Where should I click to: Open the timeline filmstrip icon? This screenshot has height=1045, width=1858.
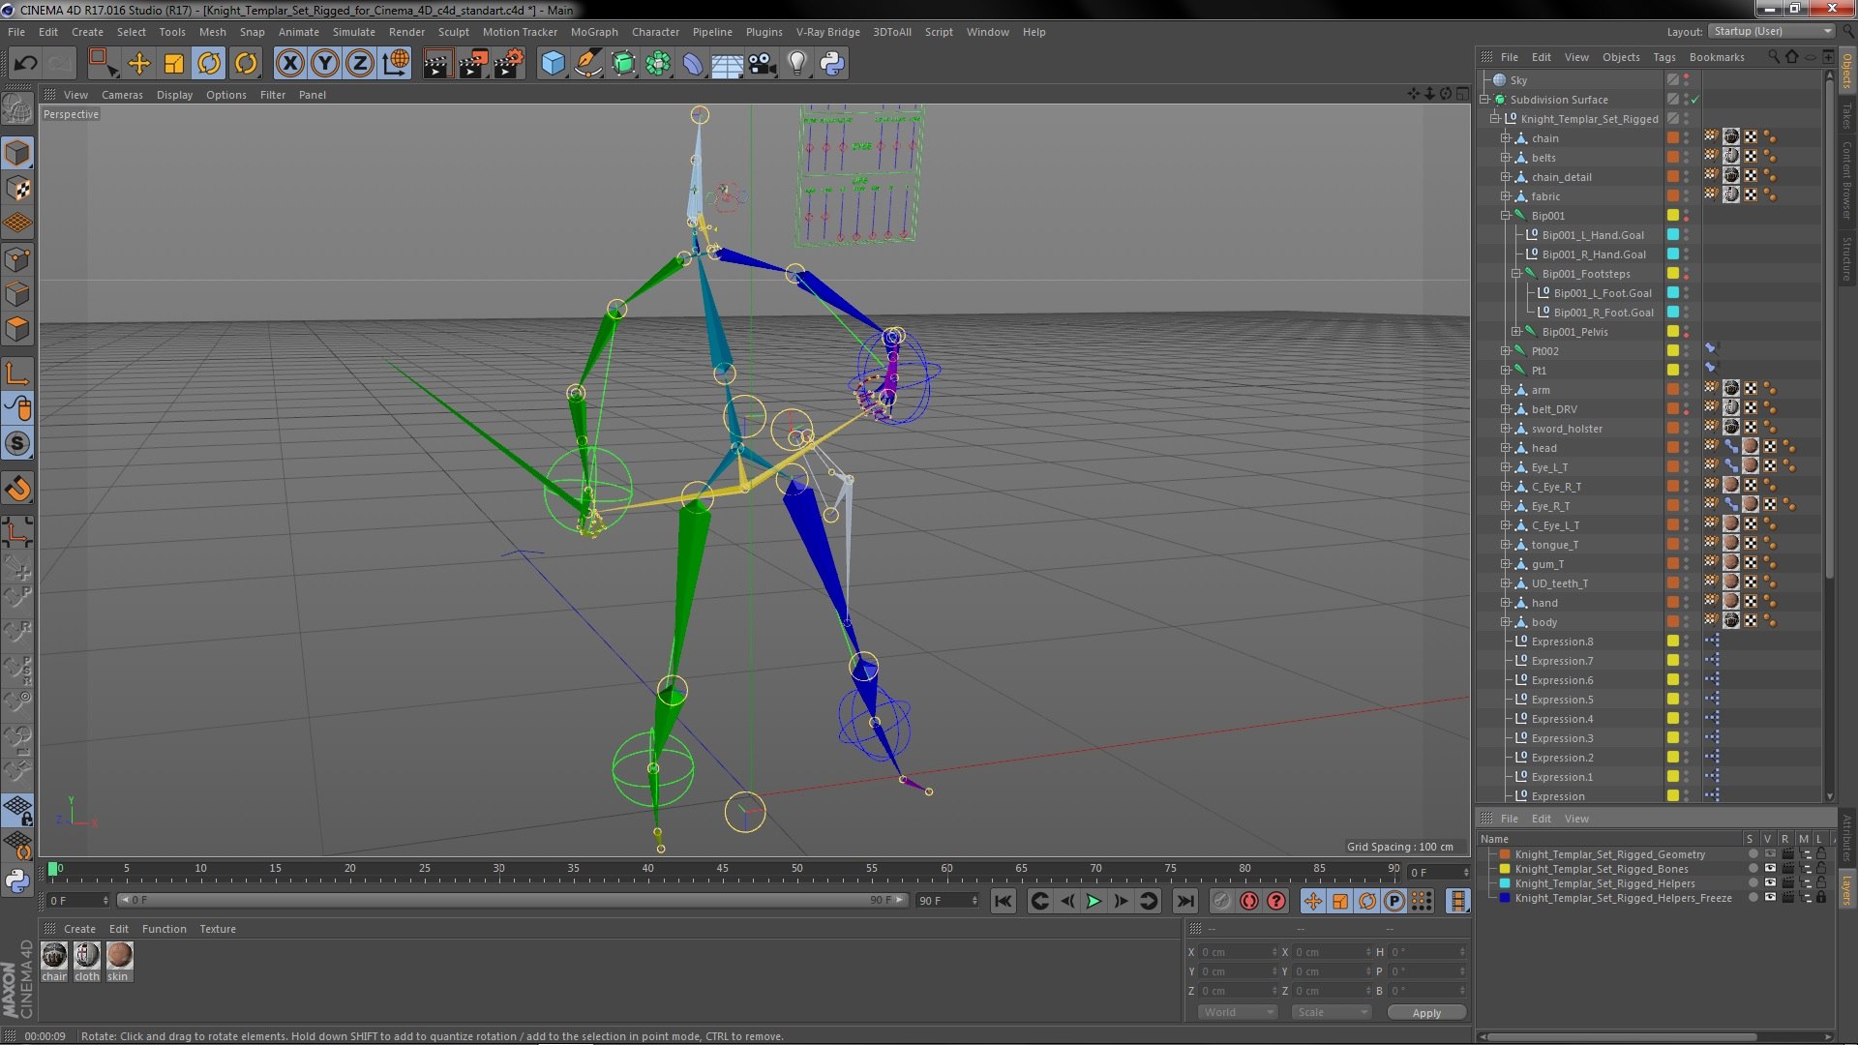[x=1457, y=901]
